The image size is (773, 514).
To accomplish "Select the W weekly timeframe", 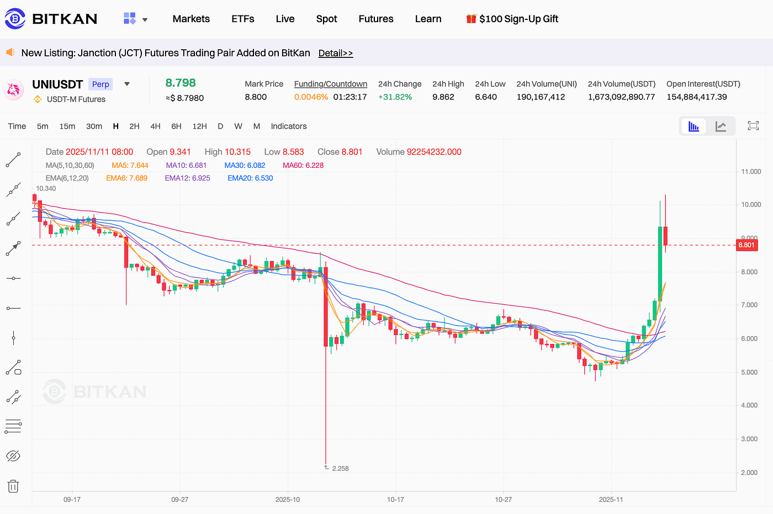I will [238, 126].
